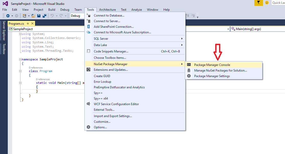Open the Build menu
285x154 pixels.
click(x=52, y=10)
